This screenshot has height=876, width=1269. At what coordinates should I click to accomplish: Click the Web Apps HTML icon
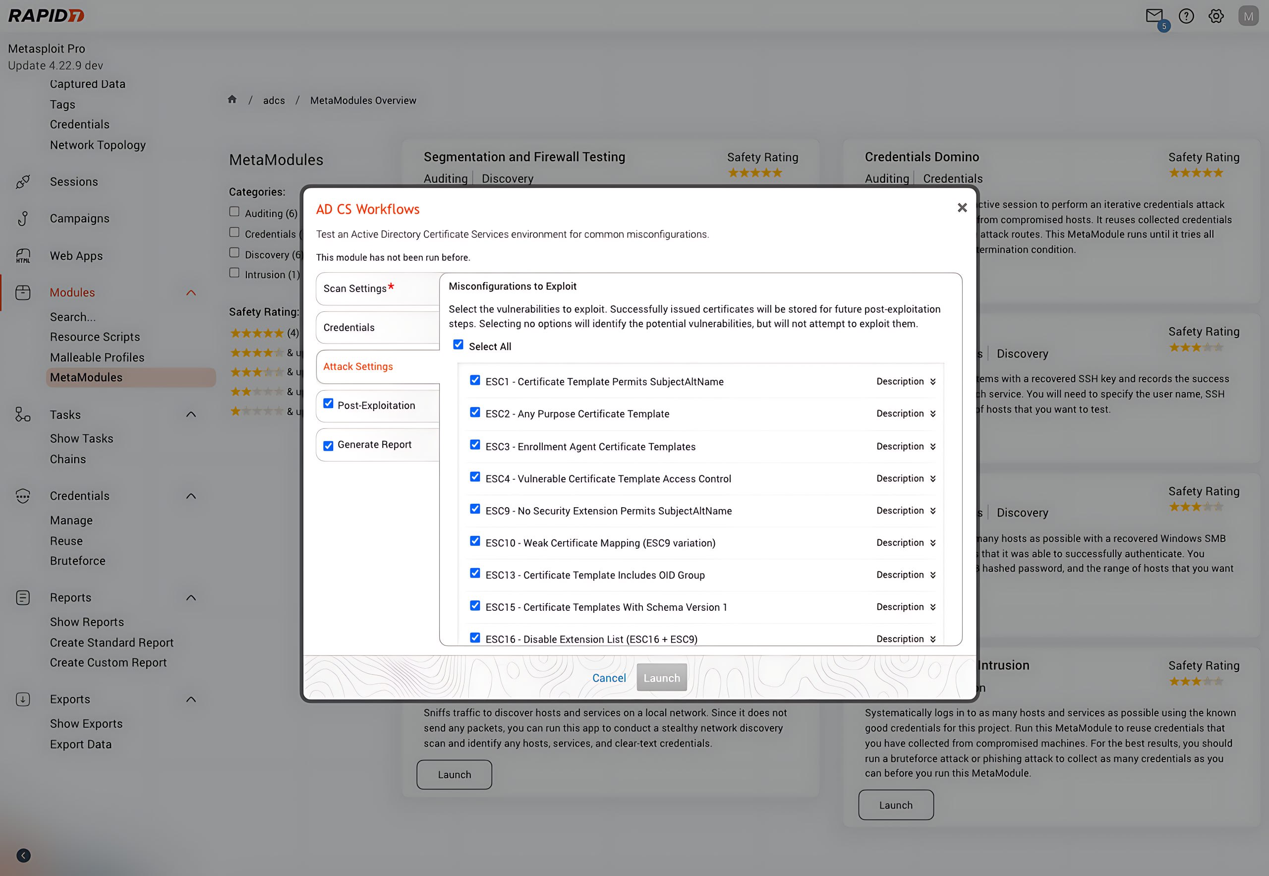(22, 256)
